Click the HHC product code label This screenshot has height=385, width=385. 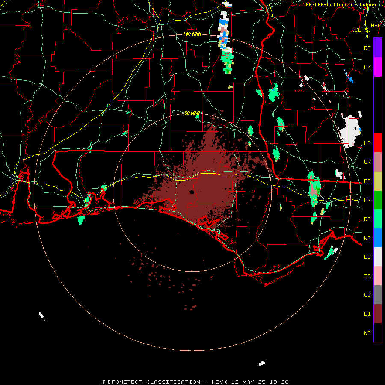(376, 26)
